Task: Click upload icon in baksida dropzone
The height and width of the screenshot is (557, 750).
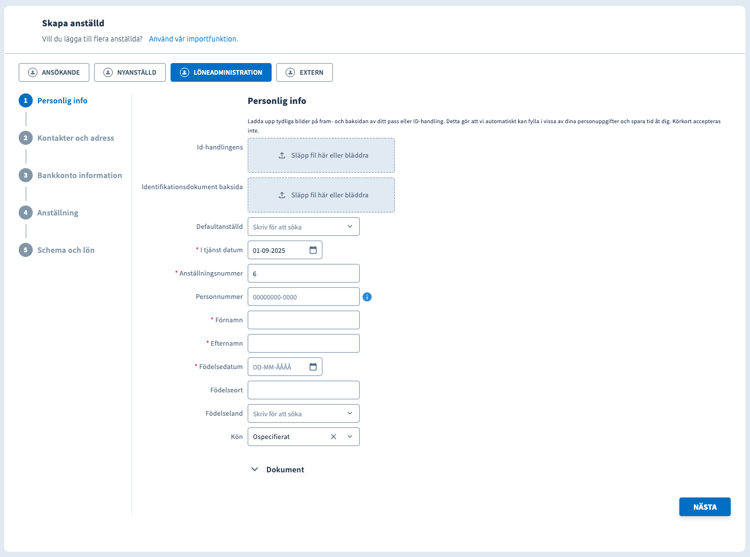Action: click(x=282, y=195)
